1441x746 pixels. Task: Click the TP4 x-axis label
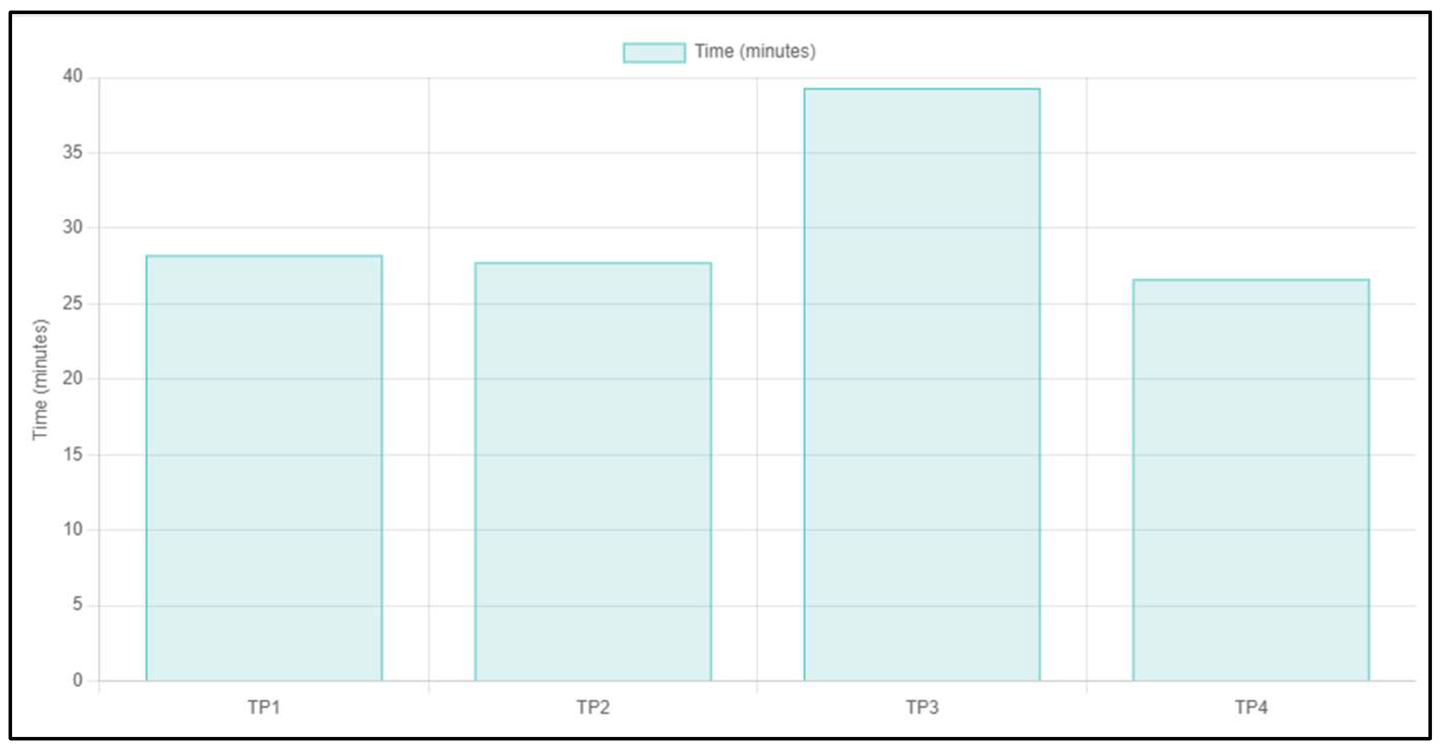(1251, 707)
